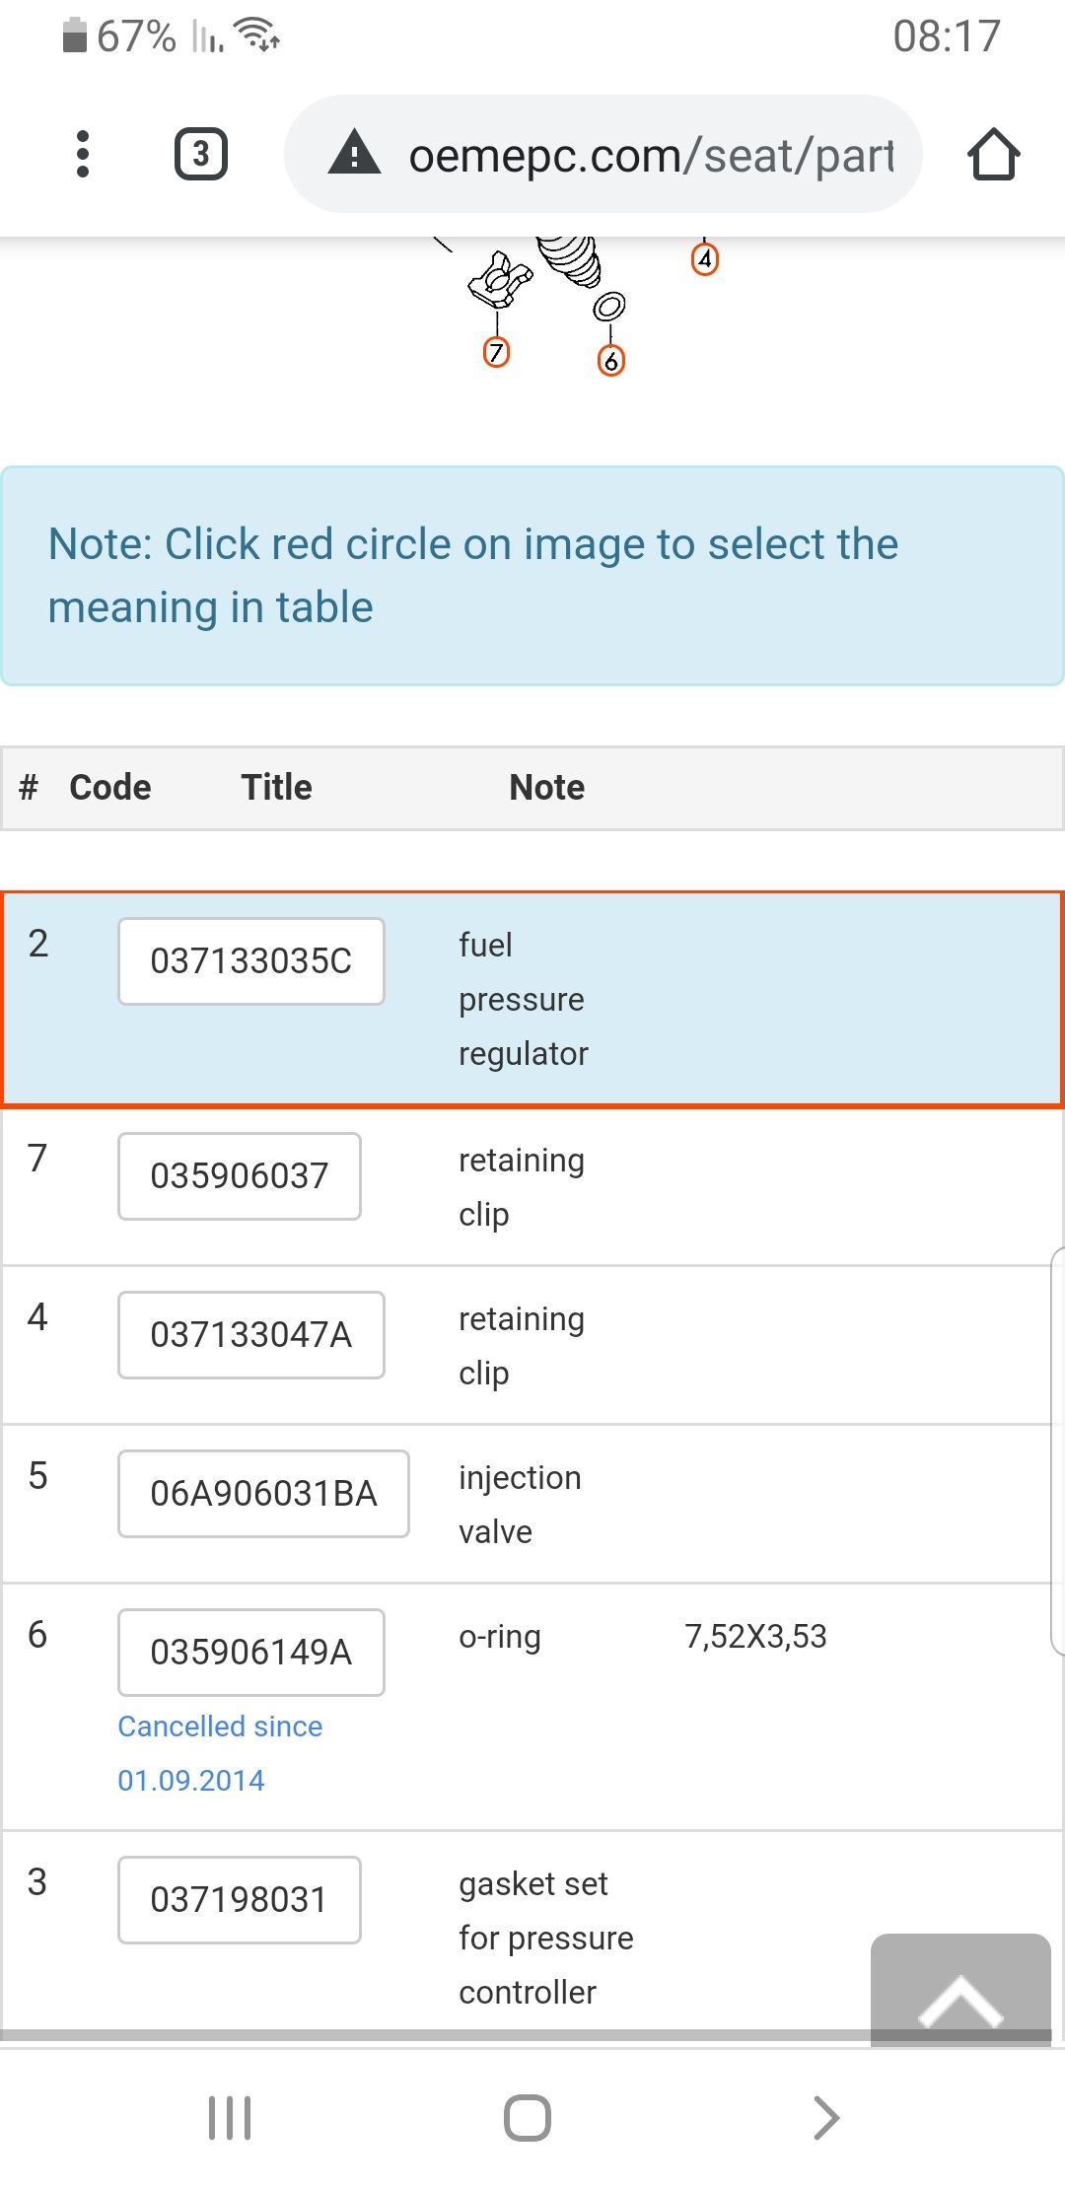Open part code 037133047A
This screenshot has height=2189, width=1065.
(x=251, y=1335)
